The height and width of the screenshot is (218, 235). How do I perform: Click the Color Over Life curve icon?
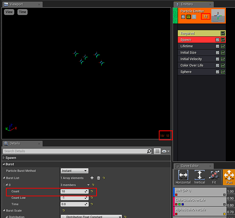pos(223,65)
